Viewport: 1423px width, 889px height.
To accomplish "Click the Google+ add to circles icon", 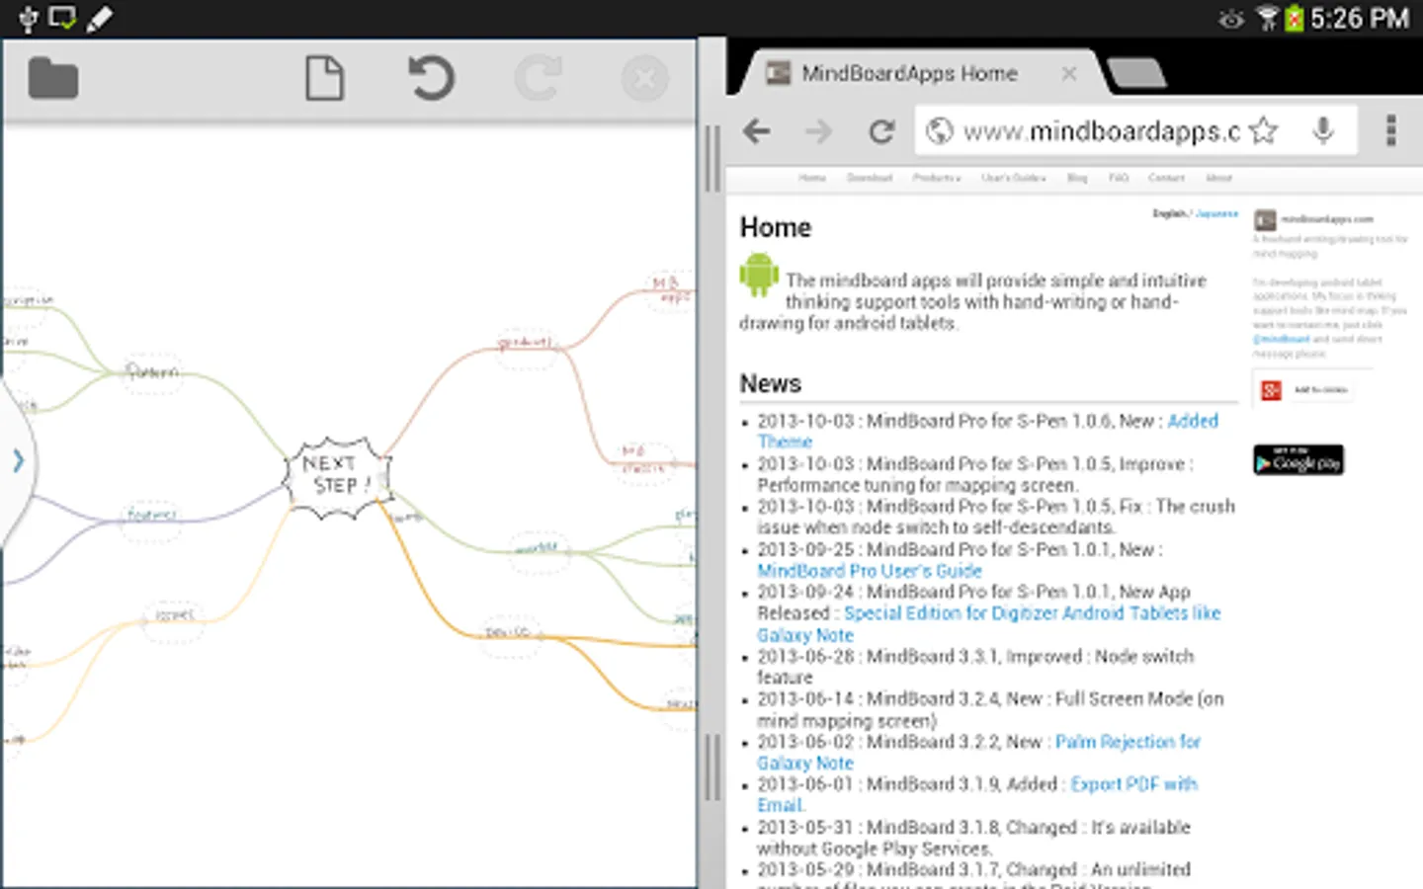I will point(1272,390).
